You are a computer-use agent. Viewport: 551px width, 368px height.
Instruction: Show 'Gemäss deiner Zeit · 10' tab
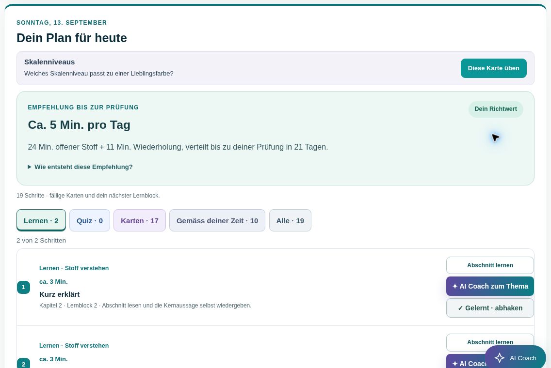(x=217, y=220)
